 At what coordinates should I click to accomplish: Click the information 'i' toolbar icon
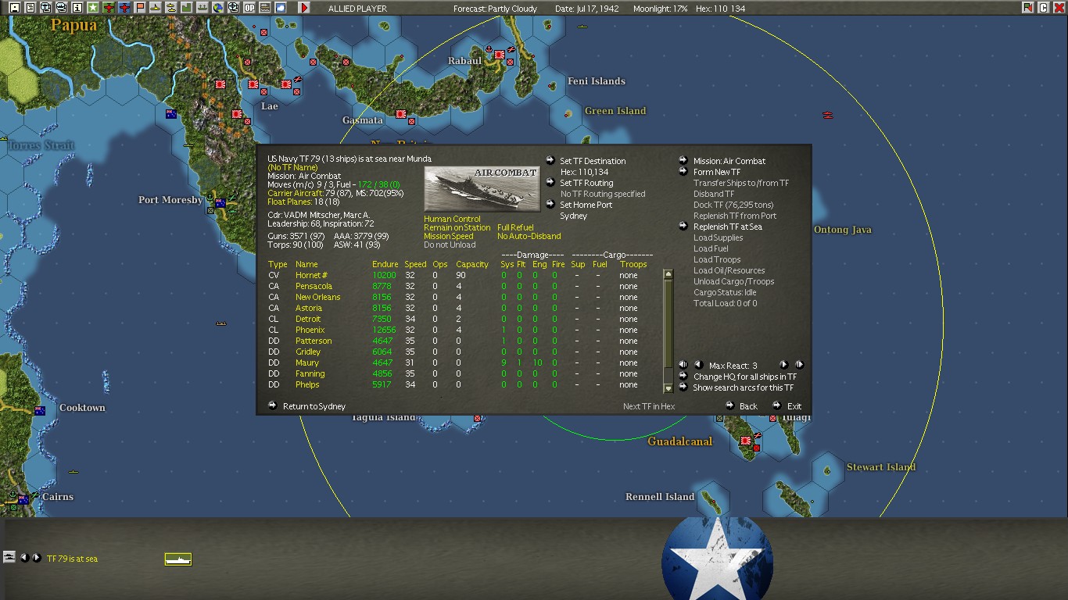[x=77, y=8]
